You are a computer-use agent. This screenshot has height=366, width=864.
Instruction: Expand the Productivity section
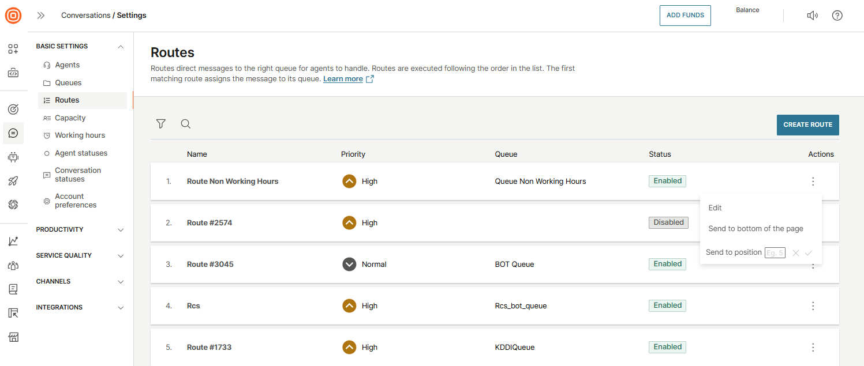[121, 230]
